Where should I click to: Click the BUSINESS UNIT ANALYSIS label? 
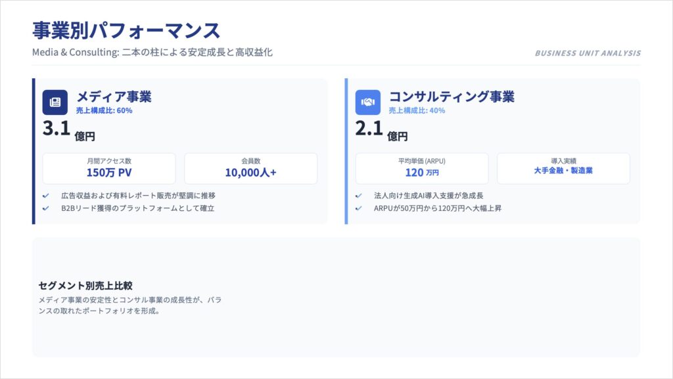tap(588, 53)
